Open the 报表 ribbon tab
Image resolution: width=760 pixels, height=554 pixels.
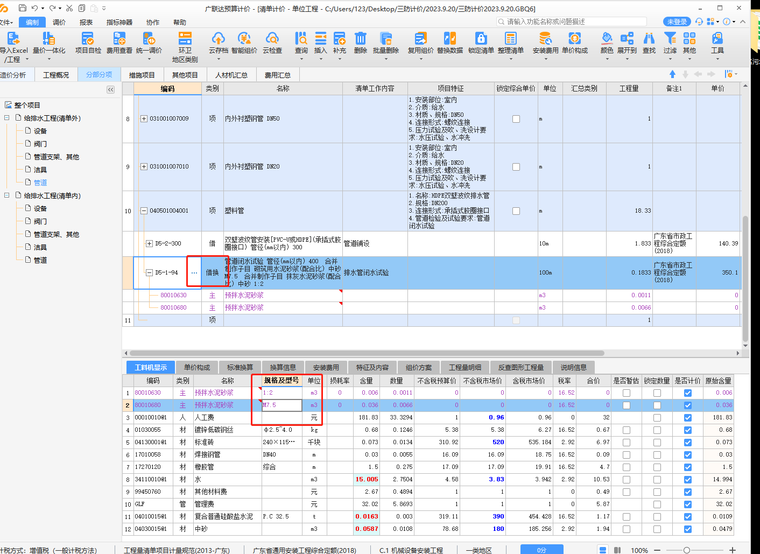click(x=86, y=22)
